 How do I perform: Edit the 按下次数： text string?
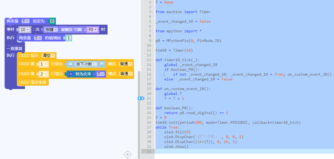point(85,64)
